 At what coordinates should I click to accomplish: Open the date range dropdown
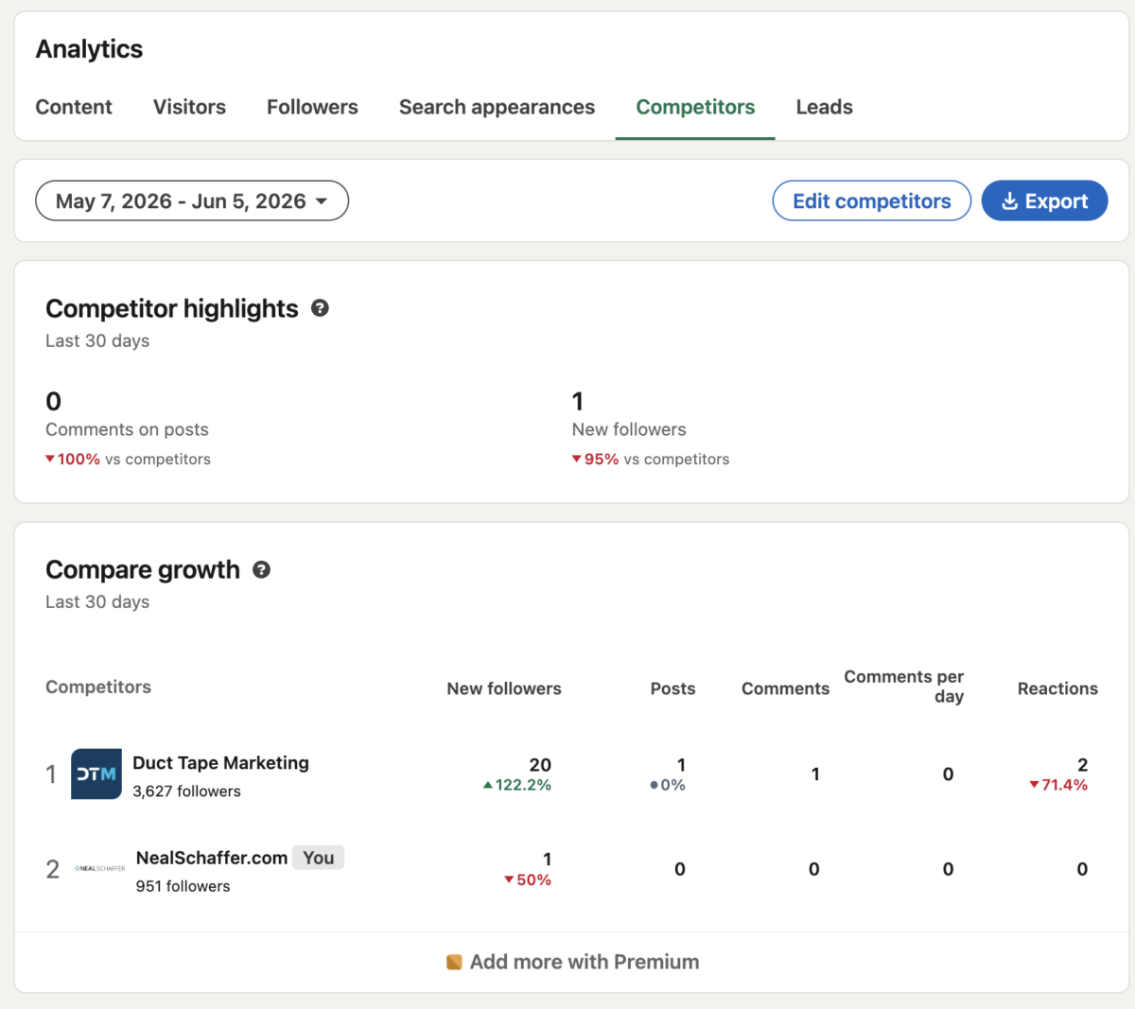tap(192, 200)
